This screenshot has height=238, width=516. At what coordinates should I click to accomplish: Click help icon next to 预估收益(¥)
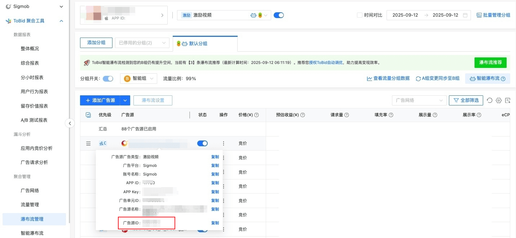303,115
